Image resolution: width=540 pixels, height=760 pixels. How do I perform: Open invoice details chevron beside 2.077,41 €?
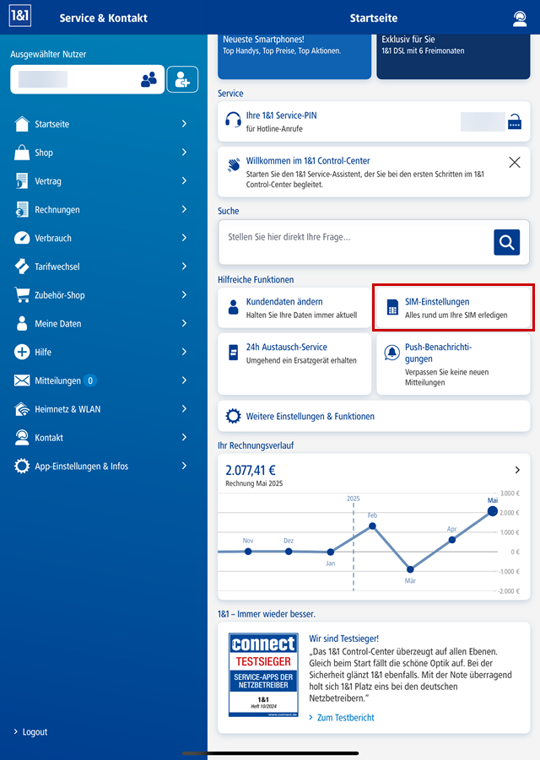click(x=517, y=470)
